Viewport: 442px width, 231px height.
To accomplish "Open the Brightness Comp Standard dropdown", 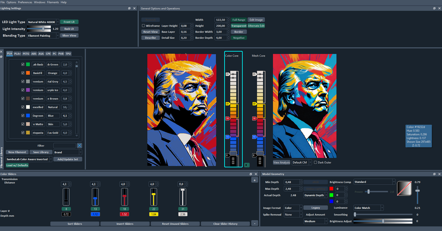I will click(x=374, y=182).
